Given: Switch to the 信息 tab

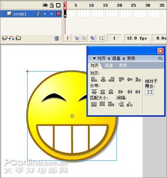Looking at the screenshot, I should click(109, 65).
